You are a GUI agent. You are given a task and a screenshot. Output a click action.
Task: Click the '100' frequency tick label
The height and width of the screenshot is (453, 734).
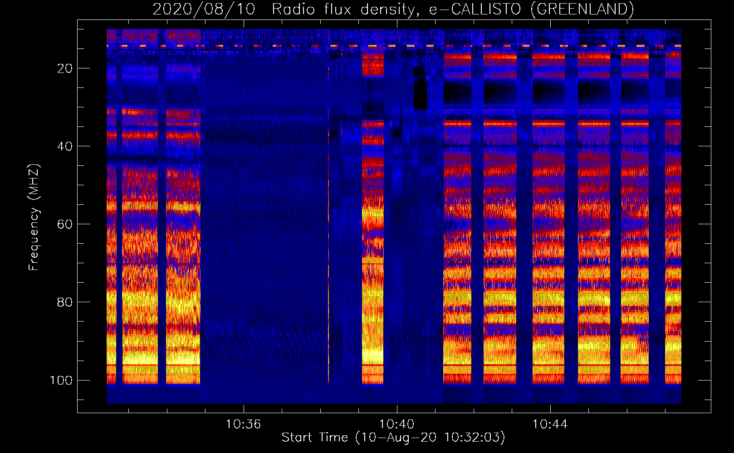[61, 380]
